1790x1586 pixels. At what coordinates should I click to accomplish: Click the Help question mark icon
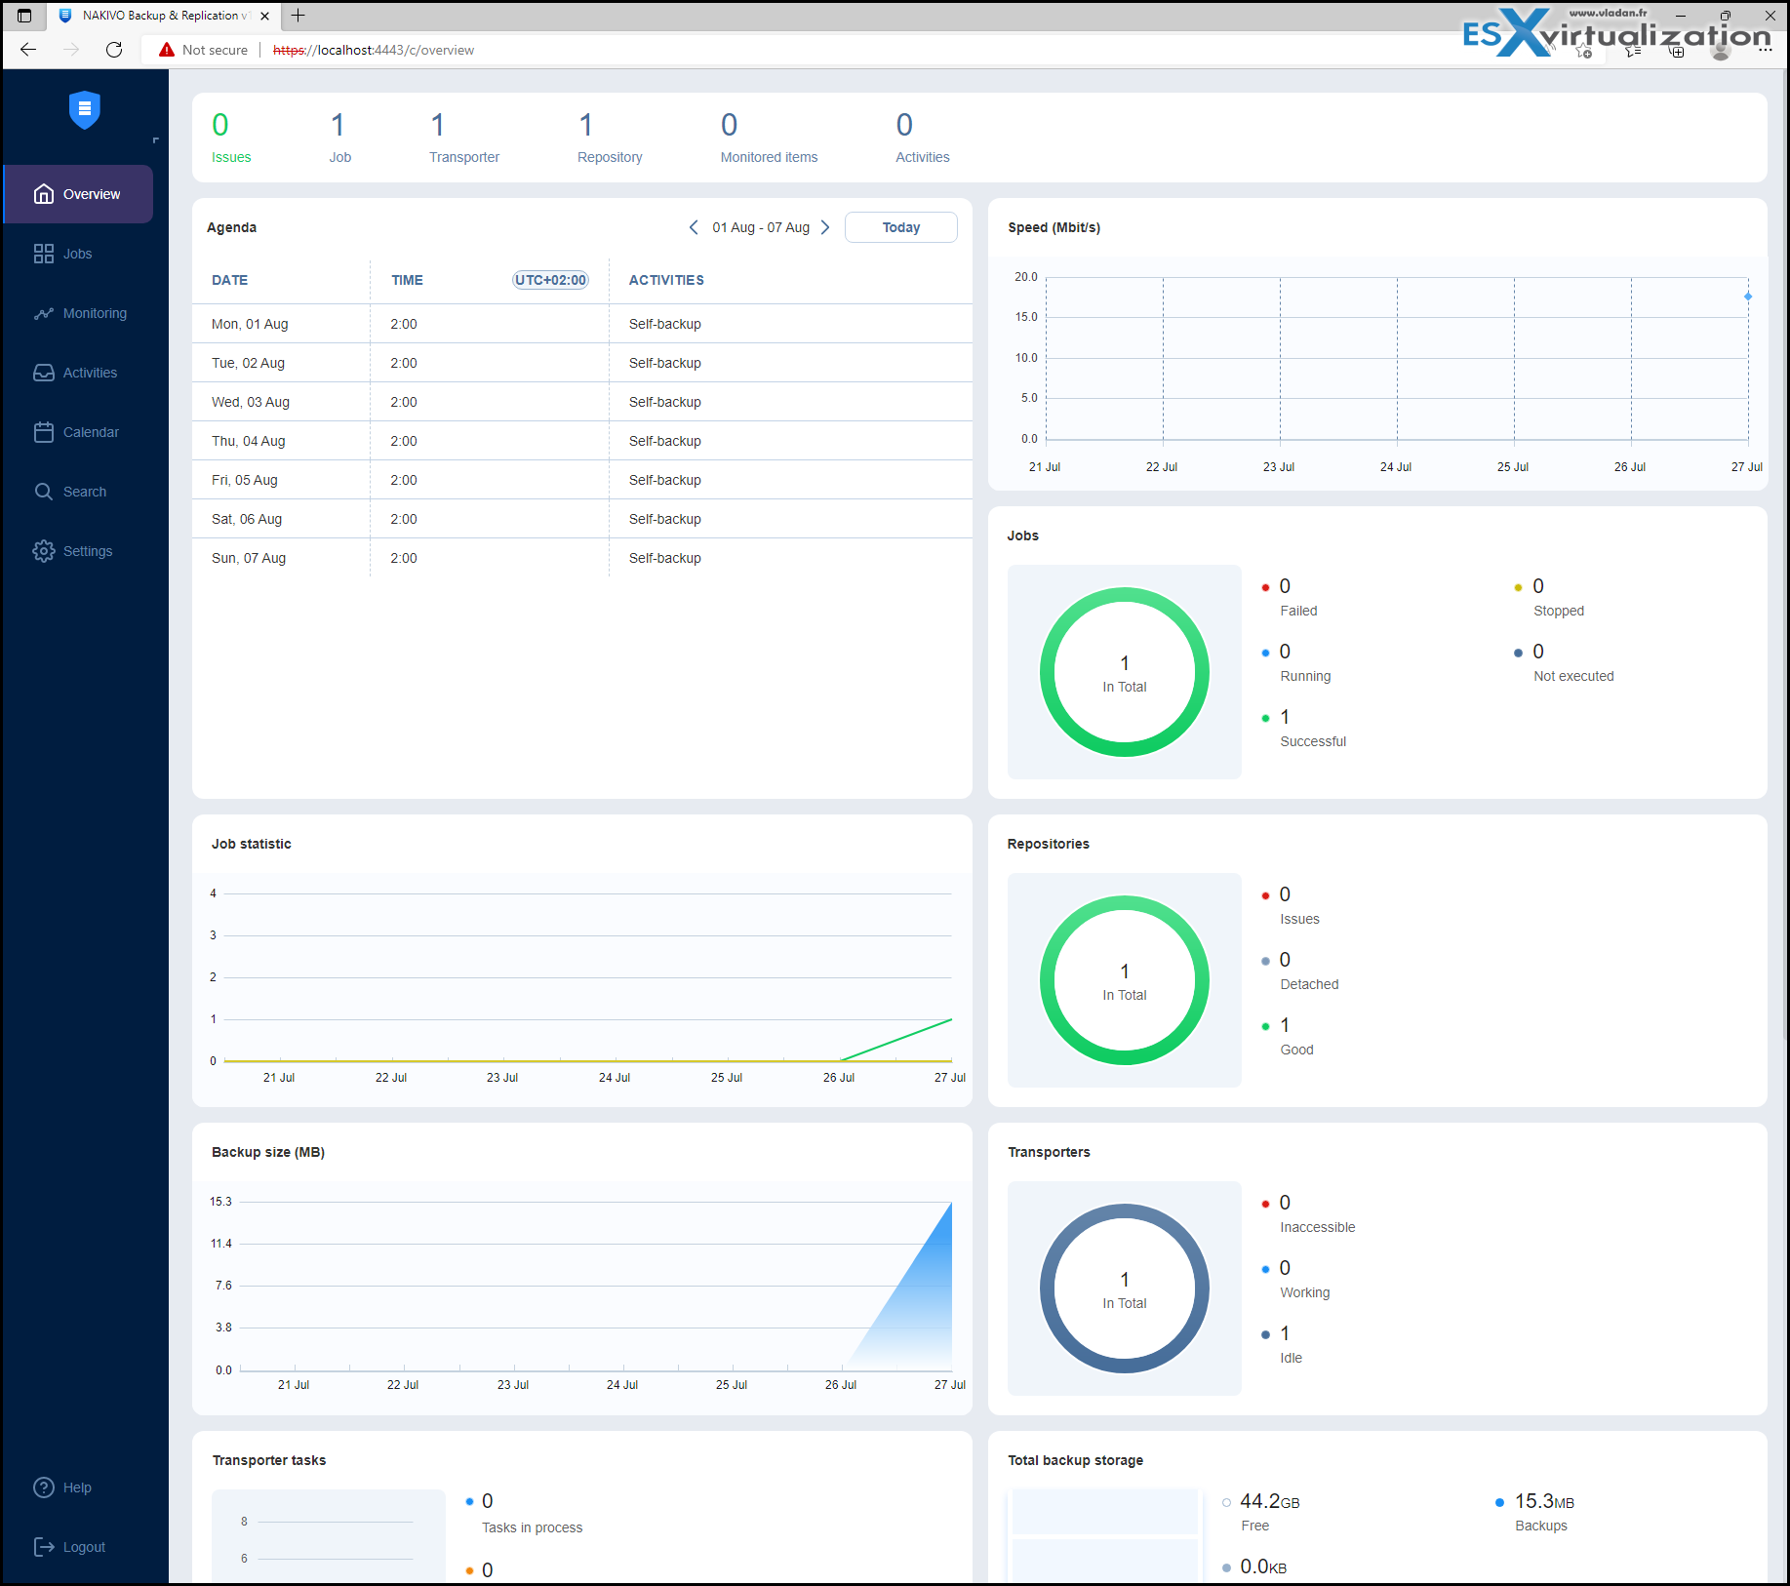pos(44,1487)
